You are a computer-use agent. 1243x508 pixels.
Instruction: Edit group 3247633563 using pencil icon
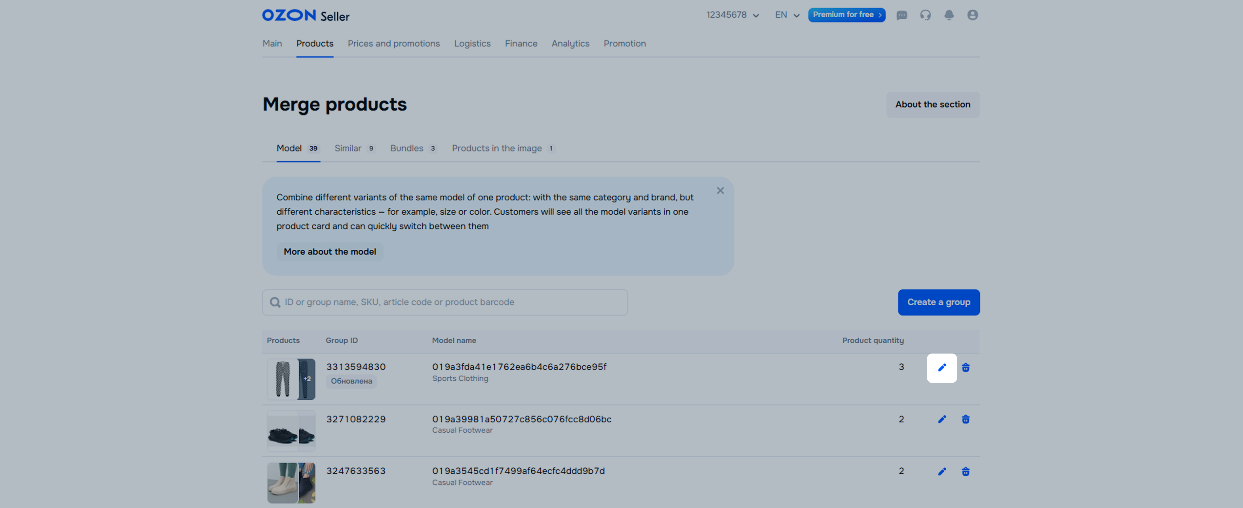pos(941,471)
